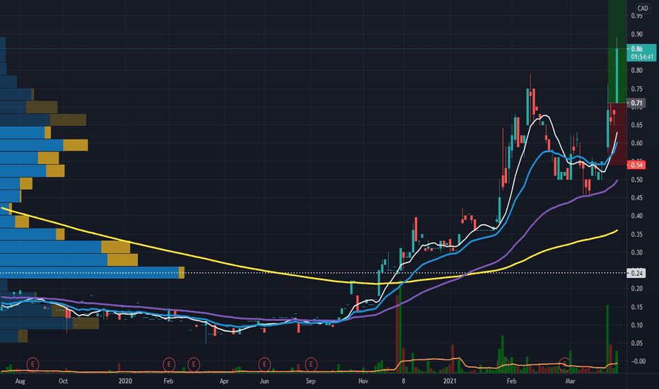Click the Apr date label
This screenshot has height=389, width=659.
pos(224,381)
